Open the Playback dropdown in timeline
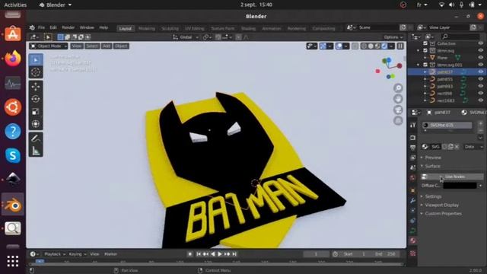The width and height of the screenshot is (487, 274). (55, 254)
